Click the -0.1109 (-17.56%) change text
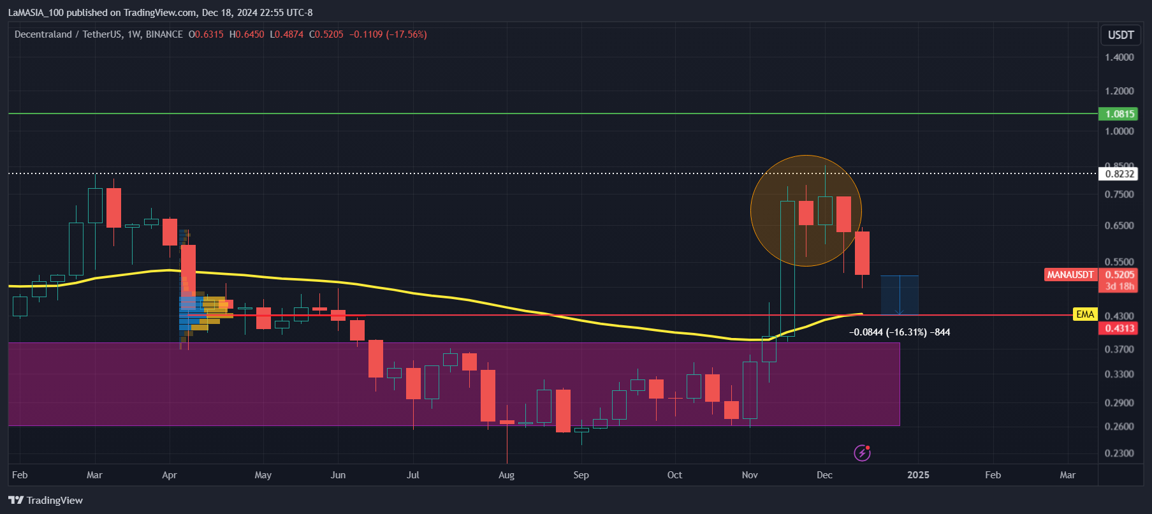1152x514 pixels. click(x=388, y=34)
